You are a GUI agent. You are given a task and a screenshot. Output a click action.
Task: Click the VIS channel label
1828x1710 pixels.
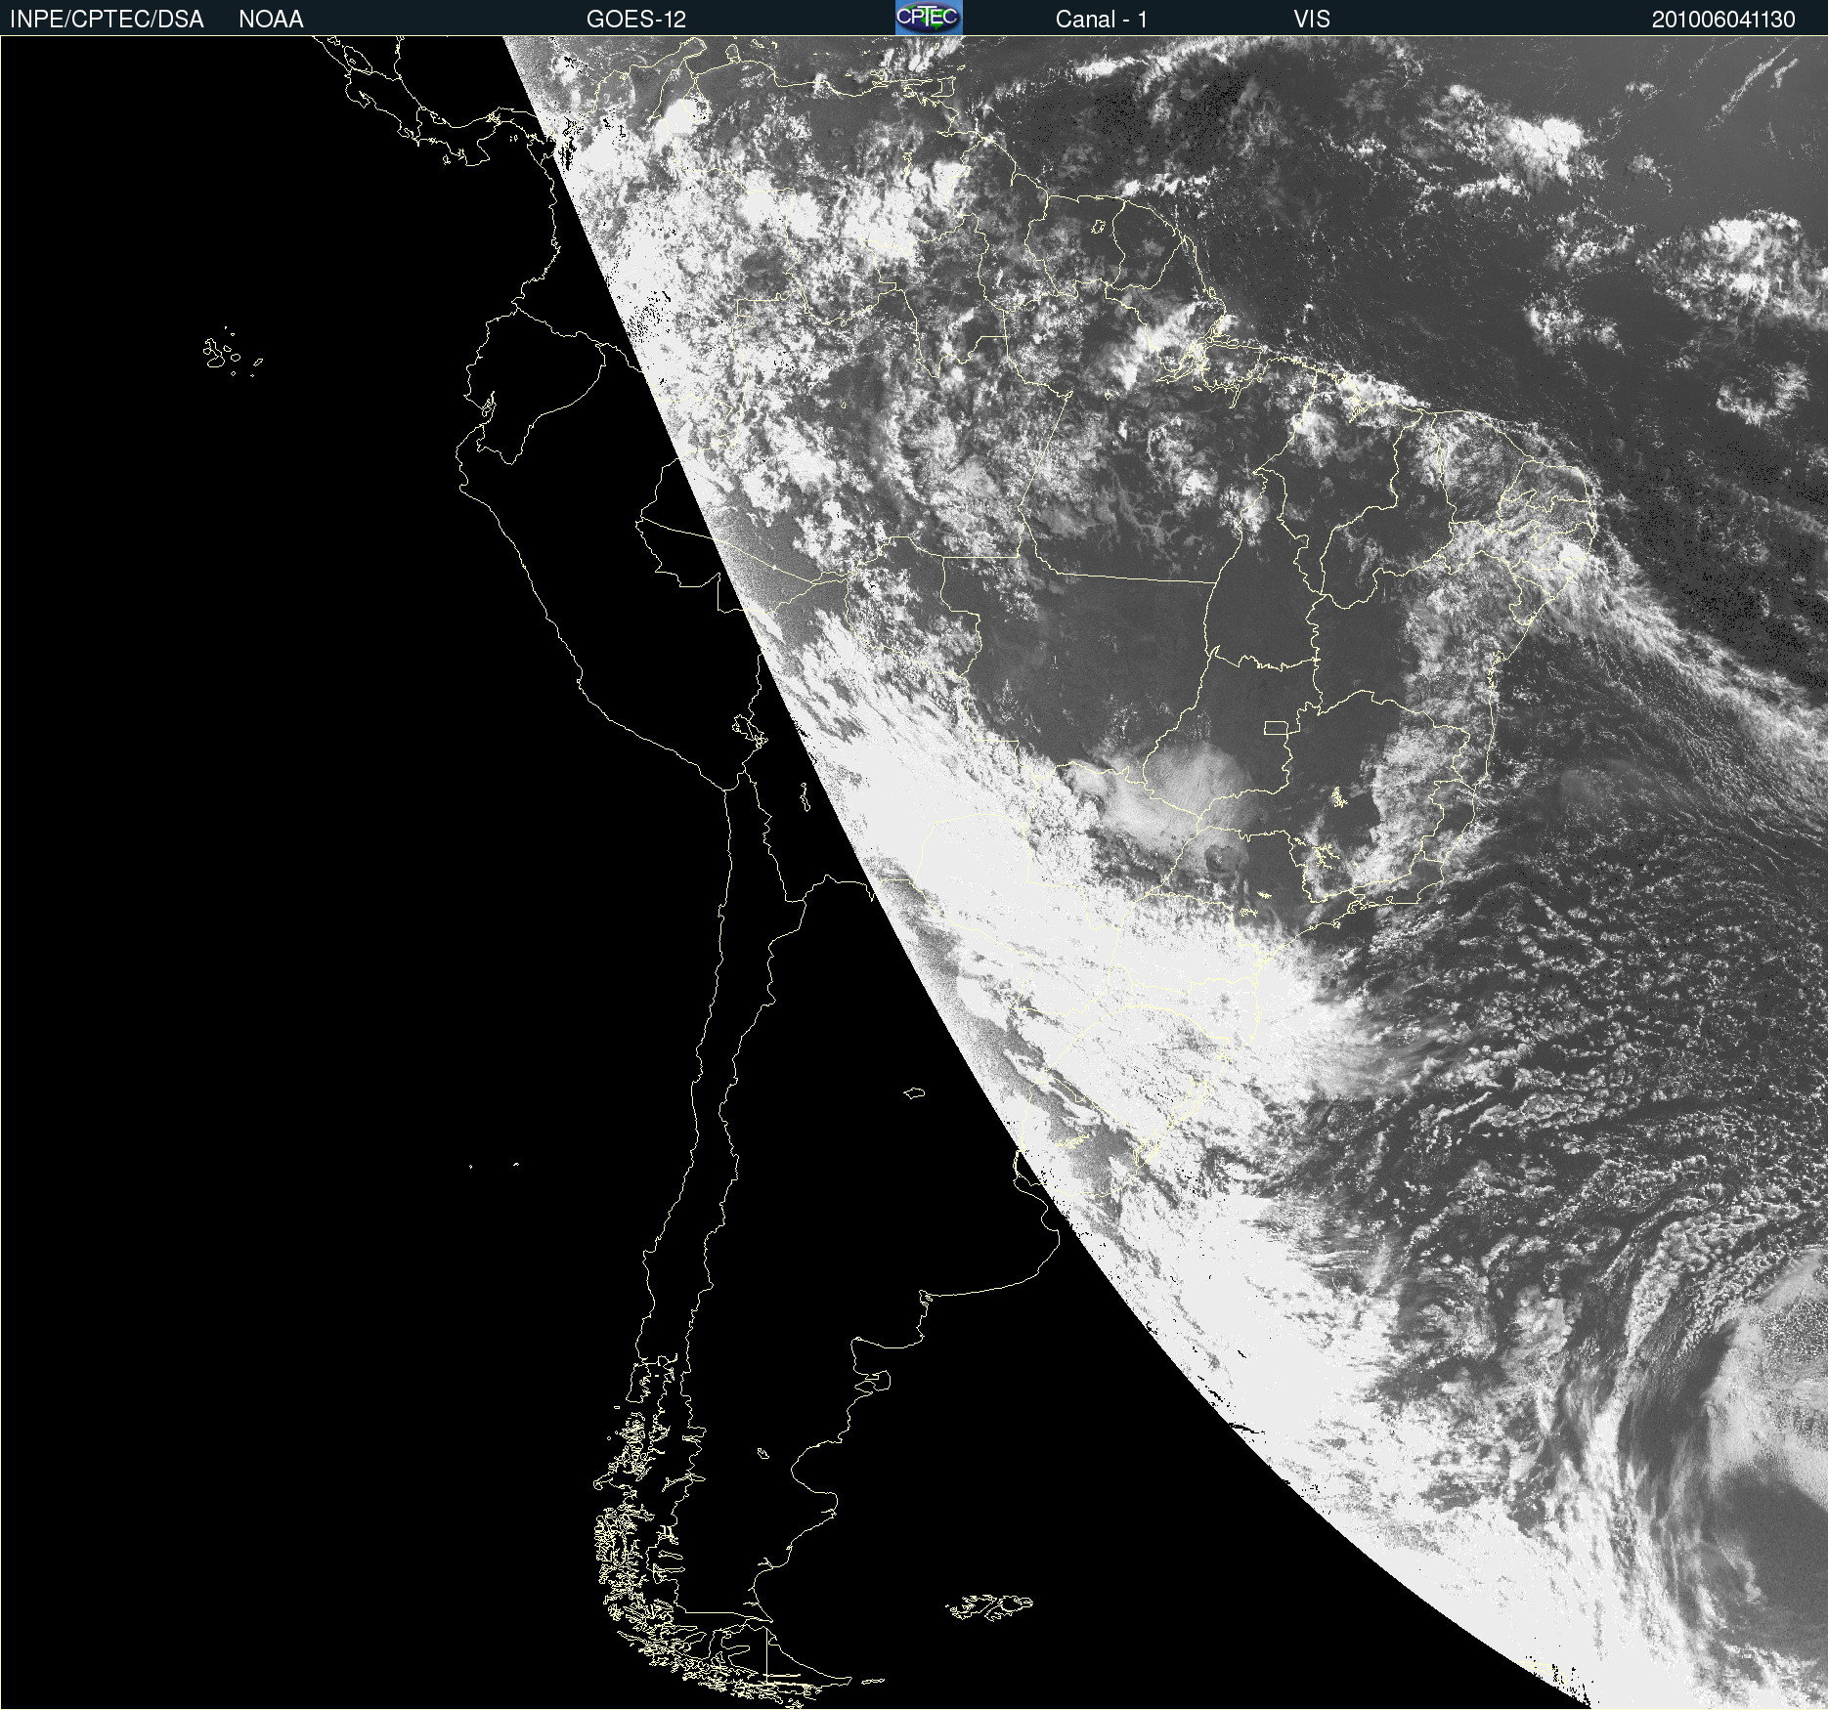(1312, 20)
